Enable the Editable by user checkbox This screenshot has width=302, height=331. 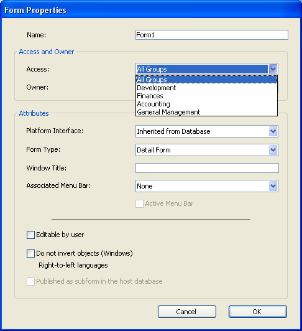coord(30,235)
